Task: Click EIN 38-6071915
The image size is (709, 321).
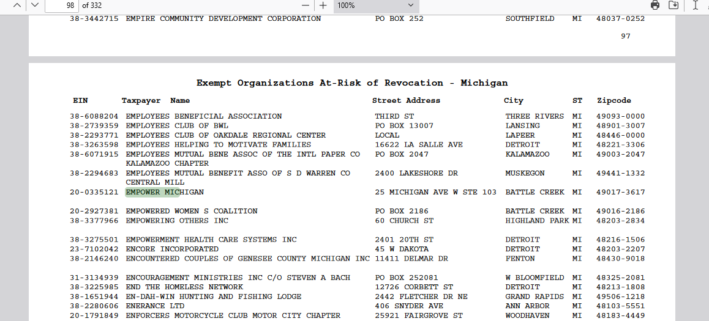Action: (94, 155)
